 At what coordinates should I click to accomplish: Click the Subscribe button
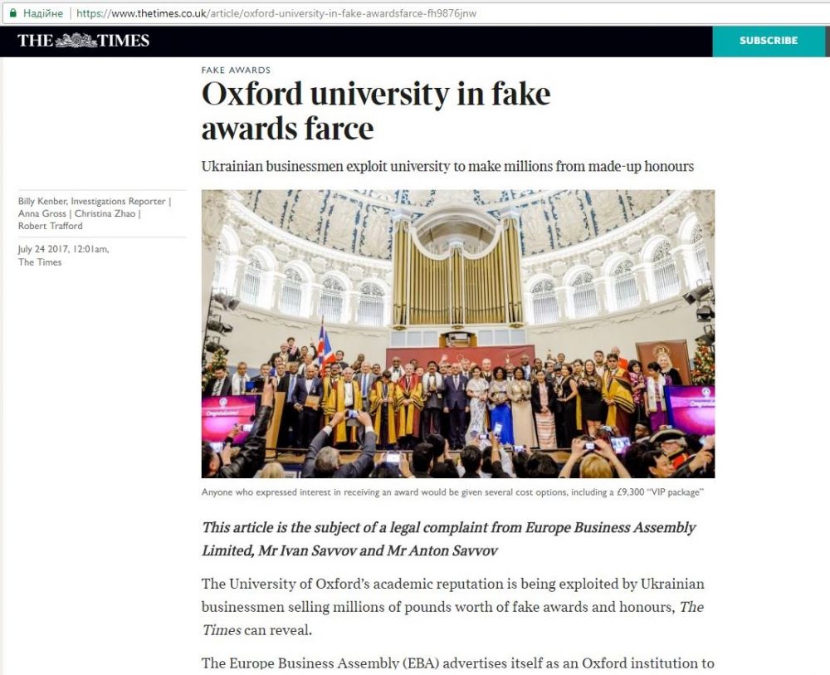[x=768, y=41]
